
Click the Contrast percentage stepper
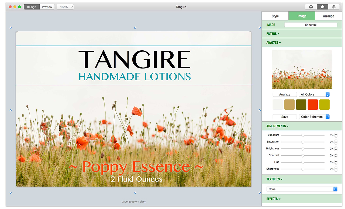click(x=336, y=155)
